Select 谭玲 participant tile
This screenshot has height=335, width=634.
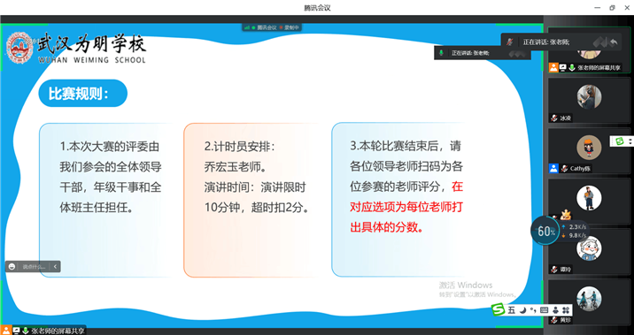589,251
